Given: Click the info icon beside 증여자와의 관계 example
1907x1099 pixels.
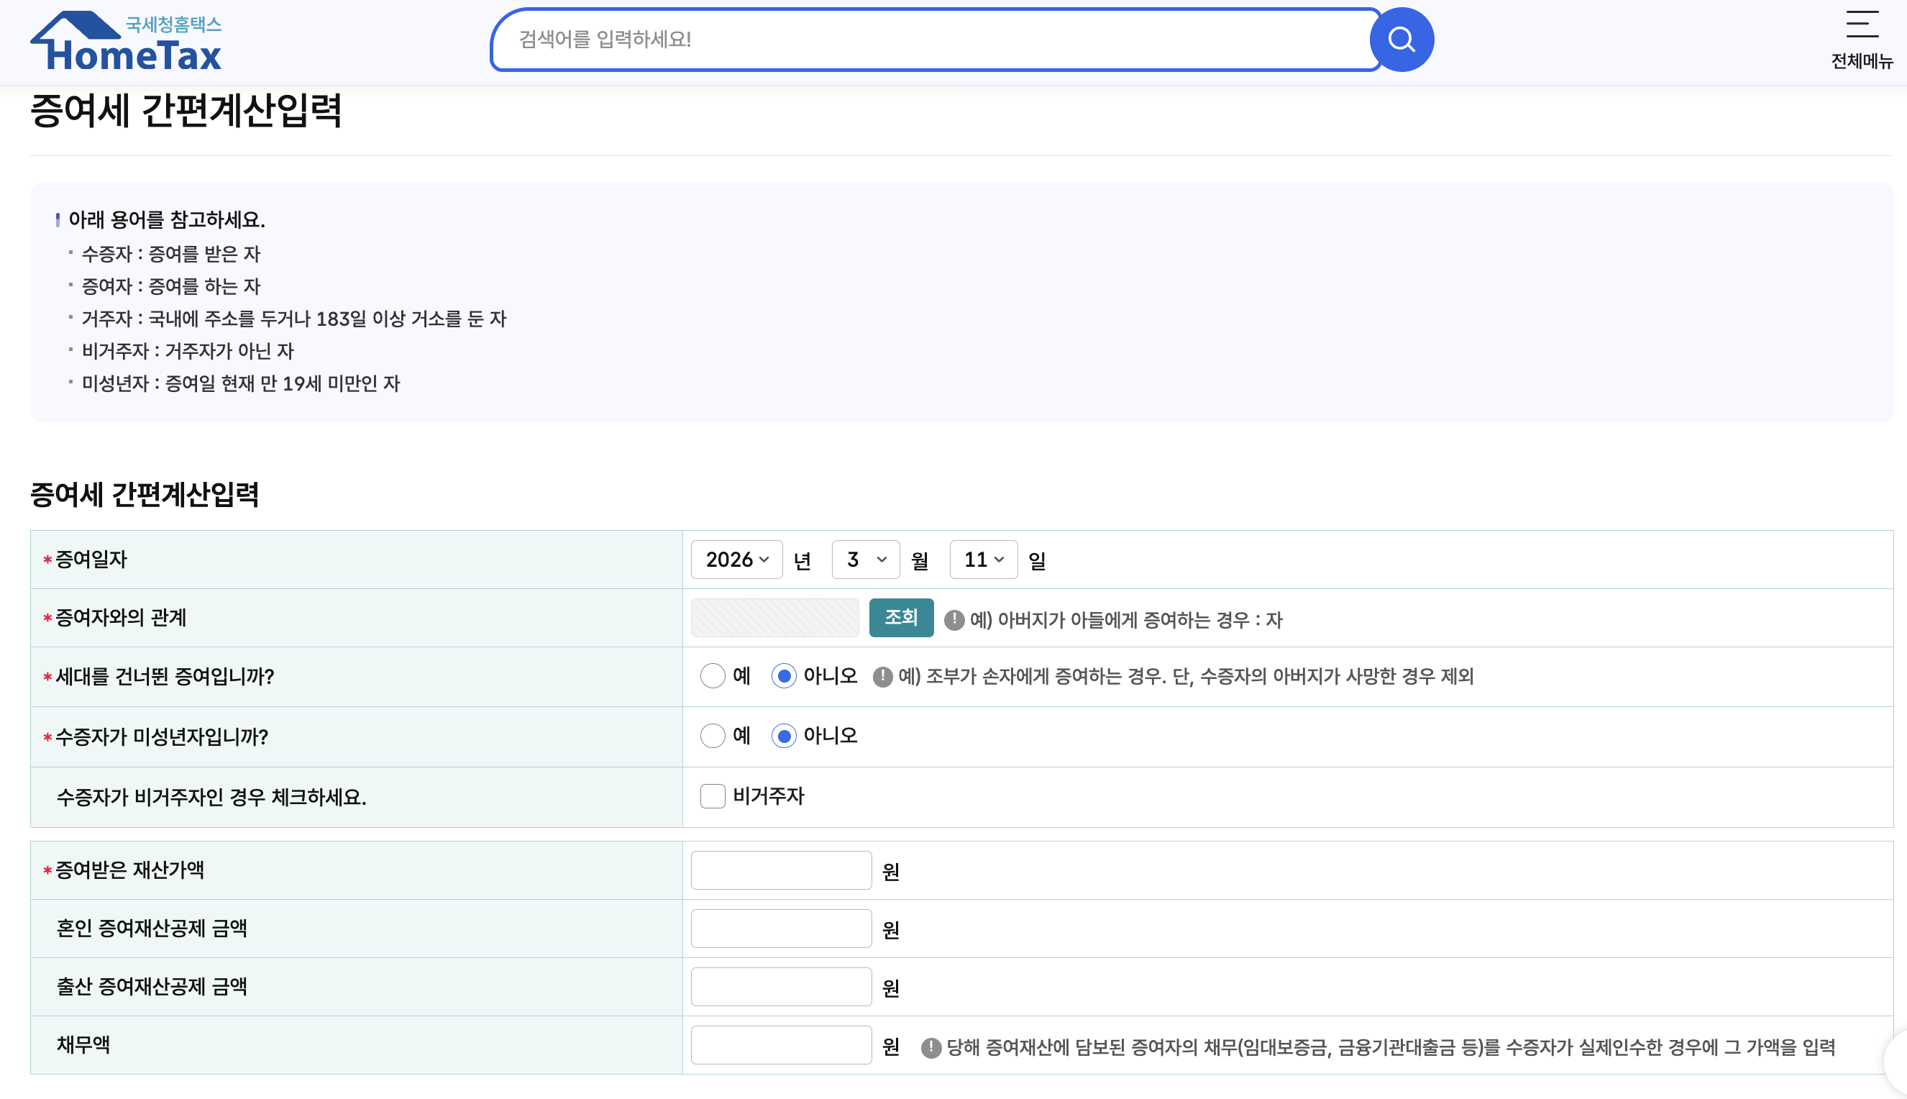Looking at the screenshot, I should (956, 619).
